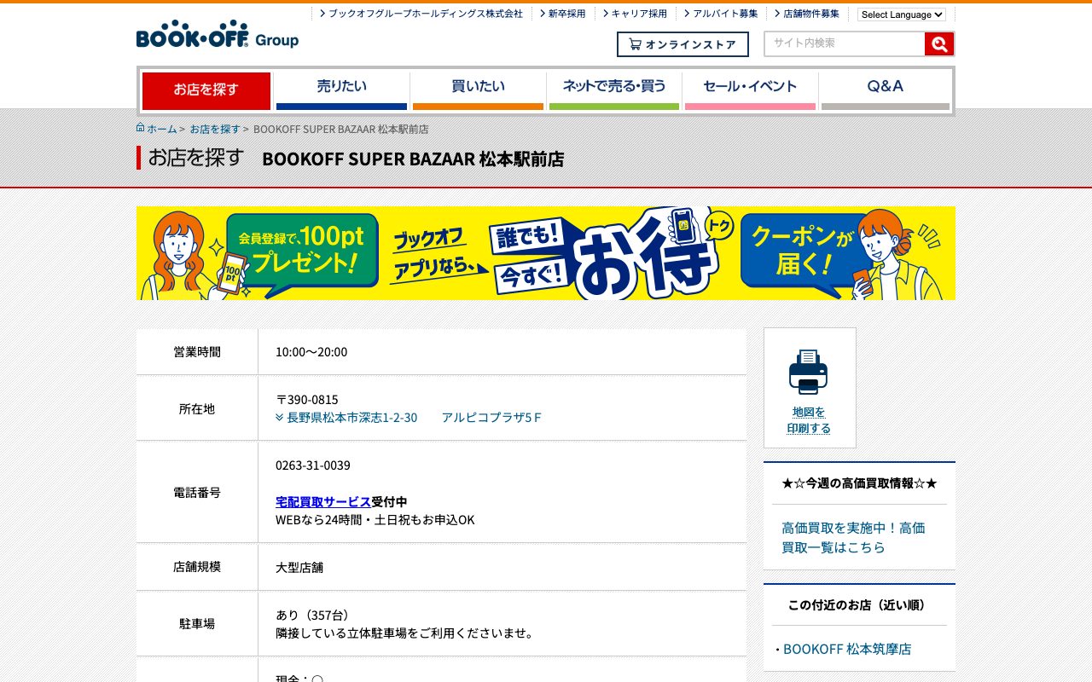1092x682 pixels.
Task: Click the ★☆今週の高価買取情報☆★ heading
Action: pos(860,484)
